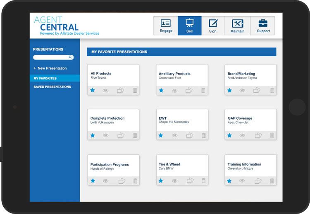The height and width of the screenshot is (214, 310).
Task: Open the All Products card title
Action: pos(101,73)
